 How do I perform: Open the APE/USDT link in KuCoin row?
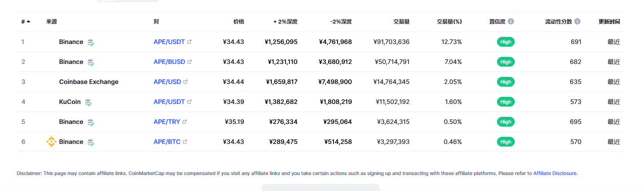pos(169,102)
